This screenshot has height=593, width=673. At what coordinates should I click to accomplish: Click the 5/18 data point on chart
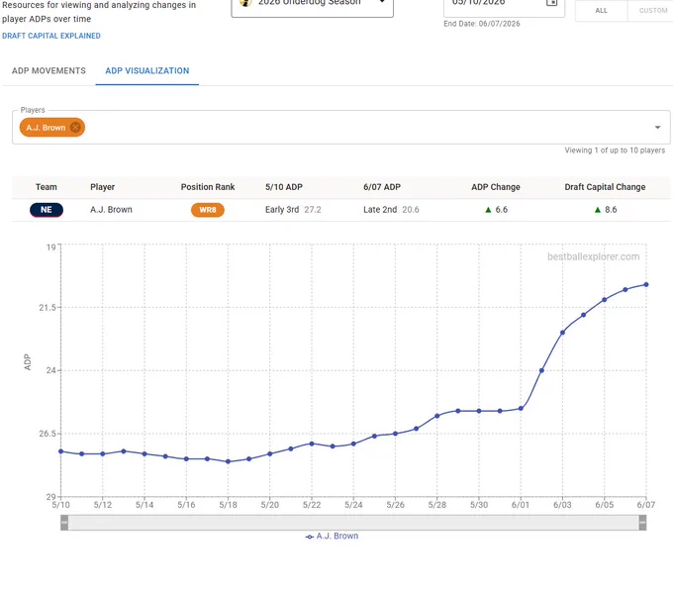click(x=228, y=461)
